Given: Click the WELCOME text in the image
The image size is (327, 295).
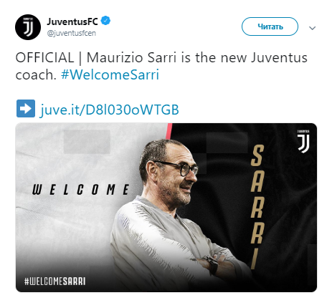Looking at the screenshot, I should (81, 190).
